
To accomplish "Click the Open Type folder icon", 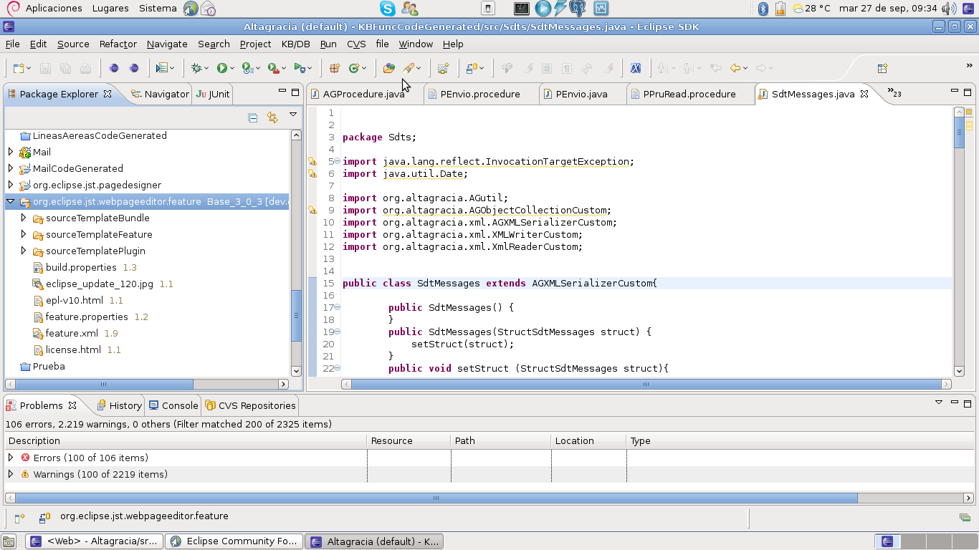I will (x=388, y=68).
